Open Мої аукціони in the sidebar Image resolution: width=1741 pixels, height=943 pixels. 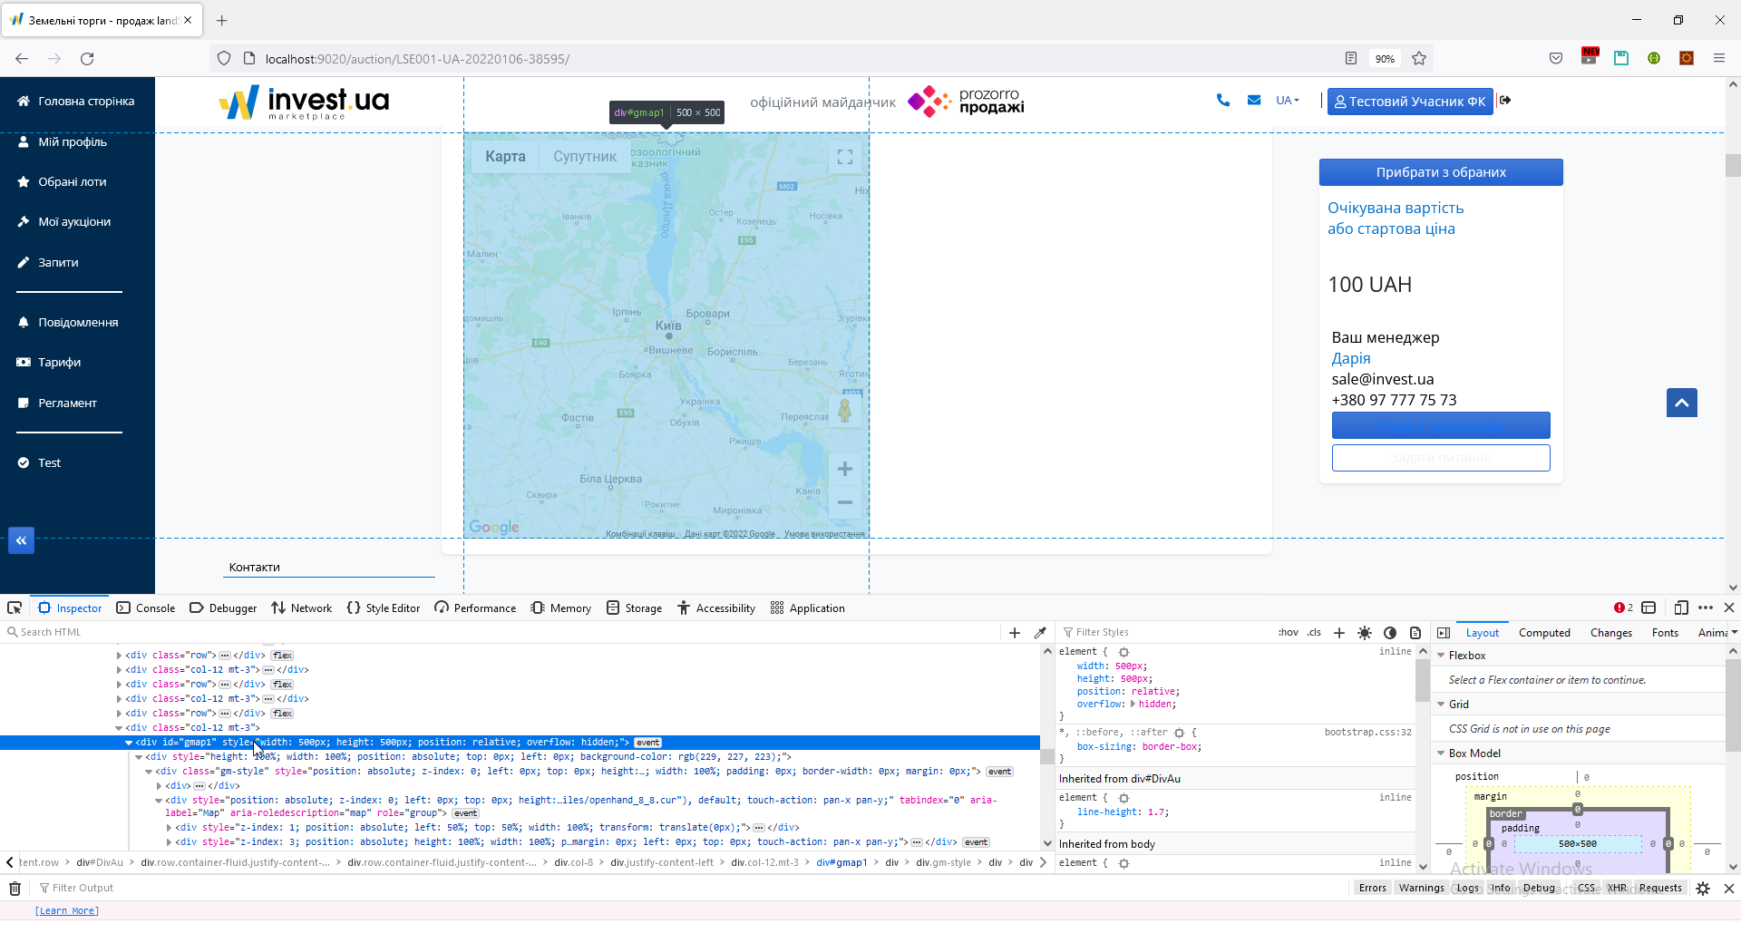coord(64,222)
